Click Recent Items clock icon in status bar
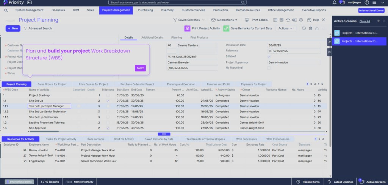The image size is (388, 185). (298, 182)
